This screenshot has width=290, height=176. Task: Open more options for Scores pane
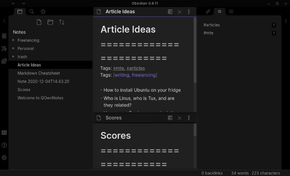pyautogui.click(x=189, y=118)
